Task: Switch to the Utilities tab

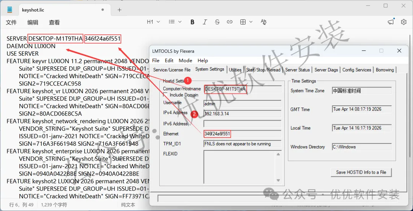Action: 235,70
